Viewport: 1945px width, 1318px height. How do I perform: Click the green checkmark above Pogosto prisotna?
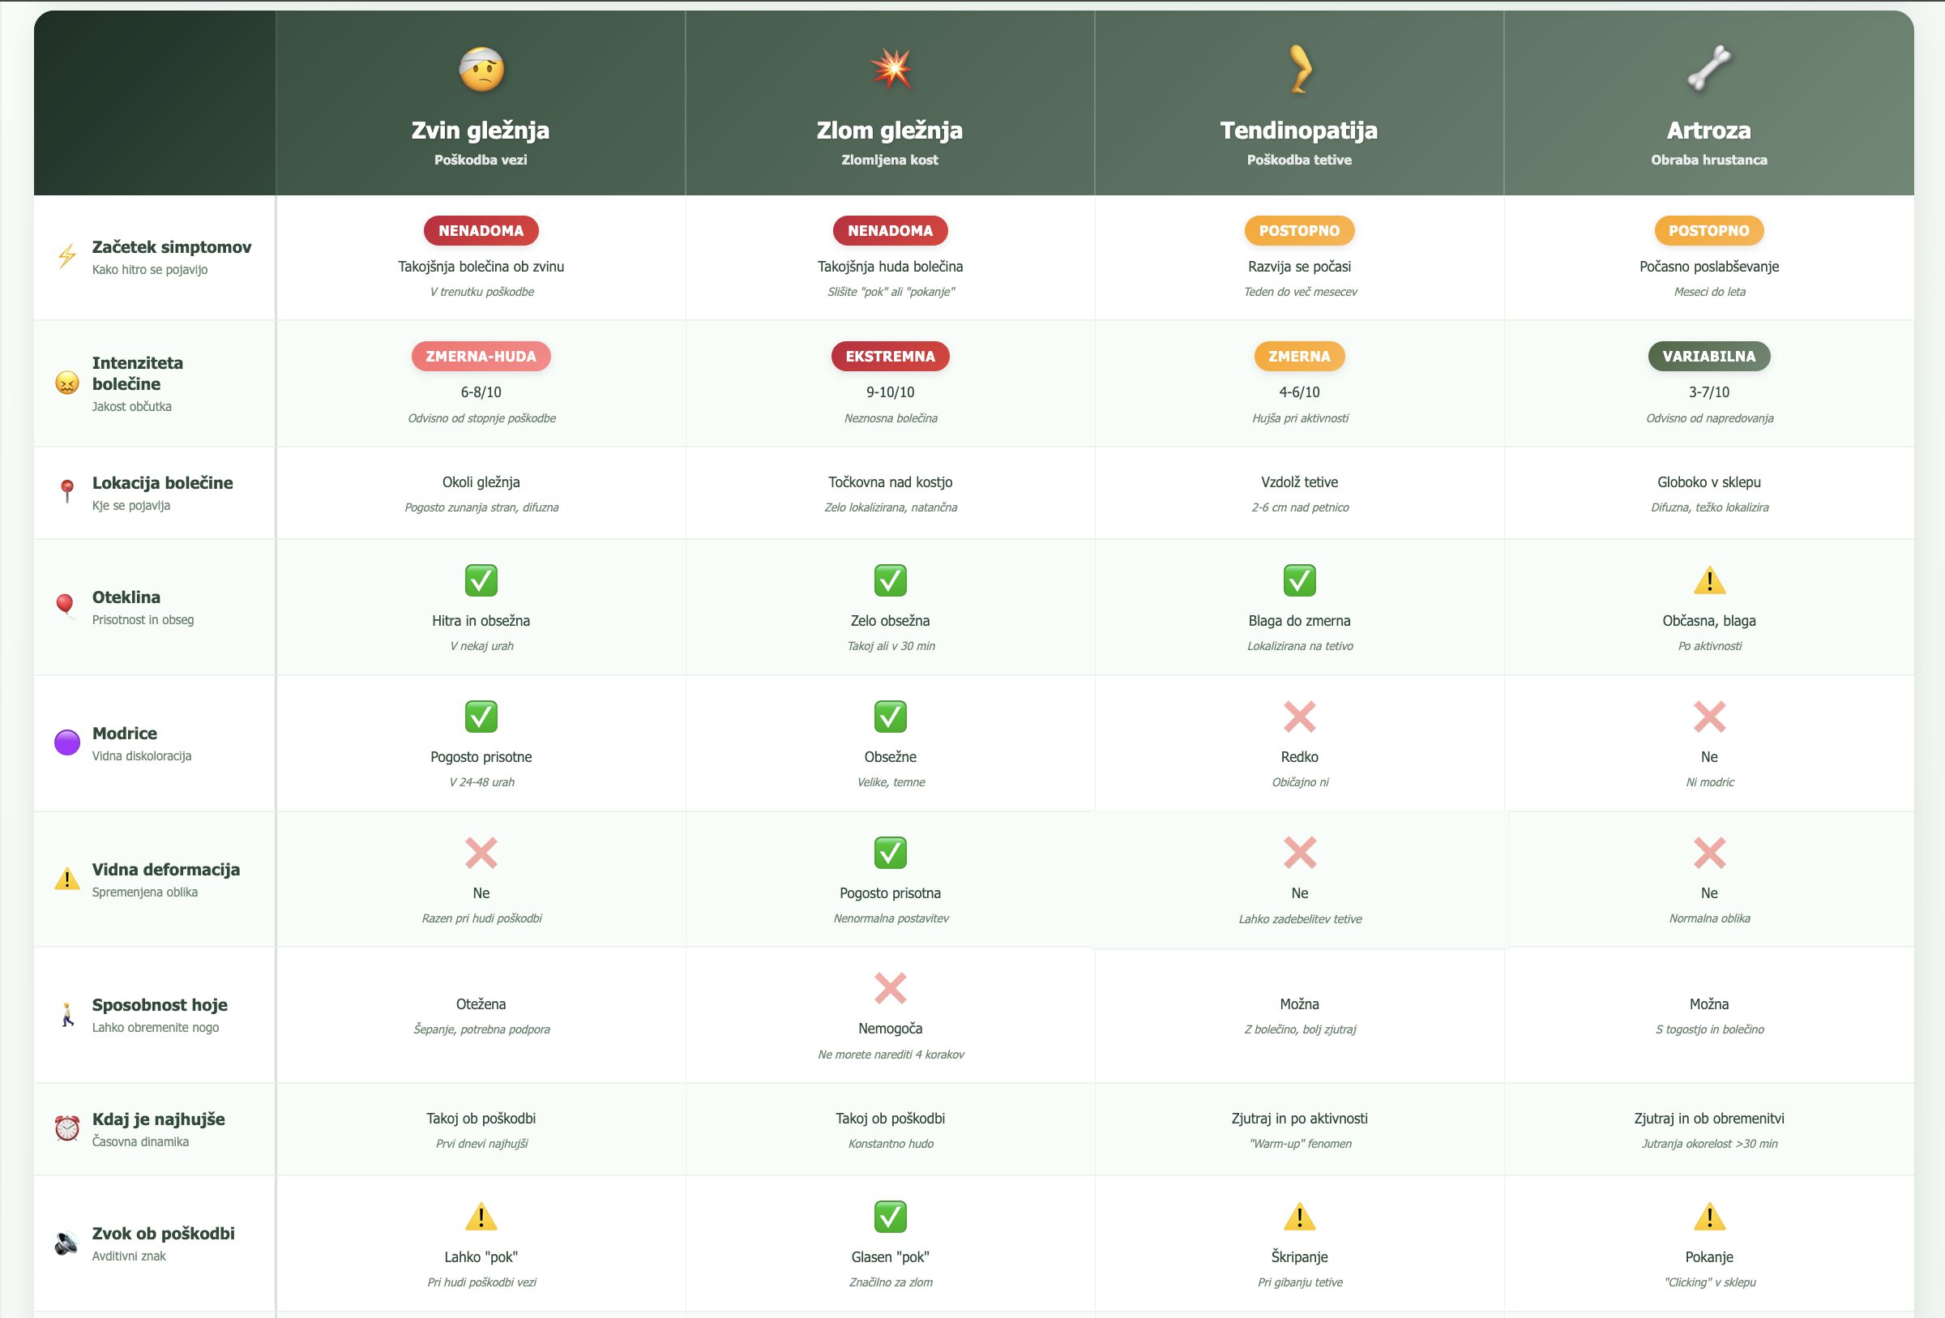(891, 853)
